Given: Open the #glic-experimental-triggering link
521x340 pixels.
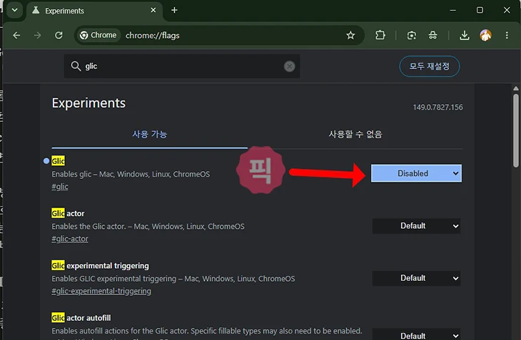Looking at the screenshot, I should click(101, 292).
